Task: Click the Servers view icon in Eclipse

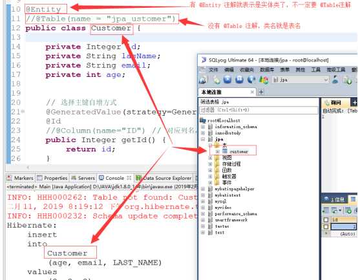Action: pyautogui.click(x=74, y=178)
